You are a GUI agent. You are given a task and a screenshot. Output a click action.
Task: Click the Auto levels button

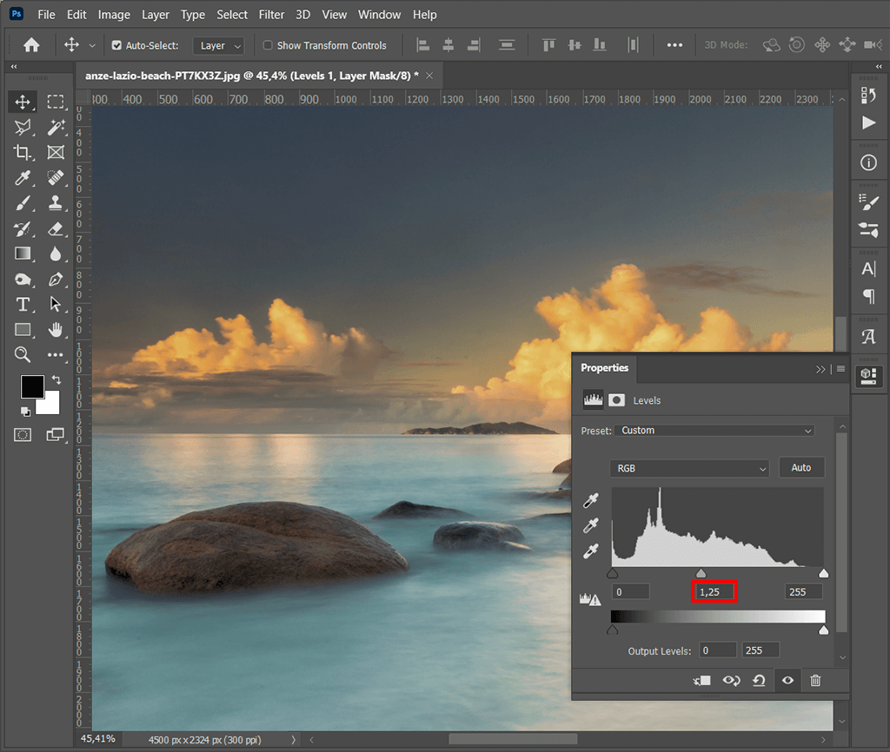tap(800, 468)
